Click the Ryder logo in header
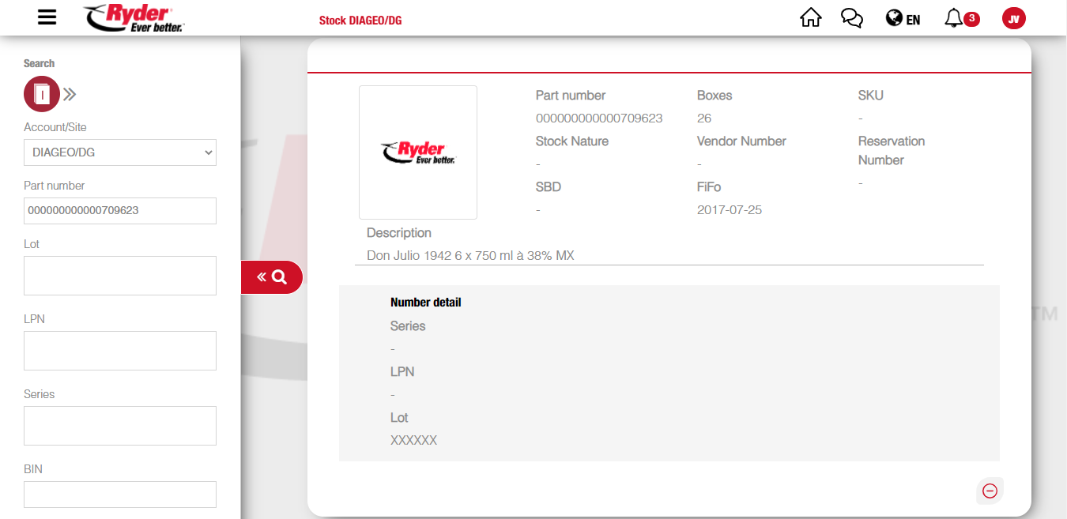 click(134, 17)
